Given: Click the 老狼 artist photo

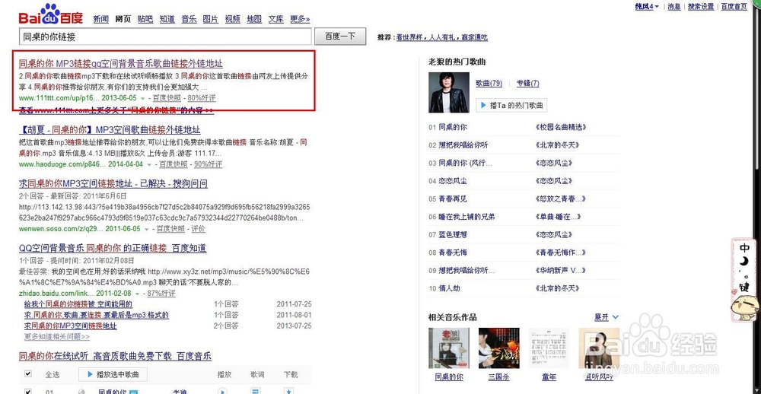Looking at the screenshot, I should [x=449, y=92].
